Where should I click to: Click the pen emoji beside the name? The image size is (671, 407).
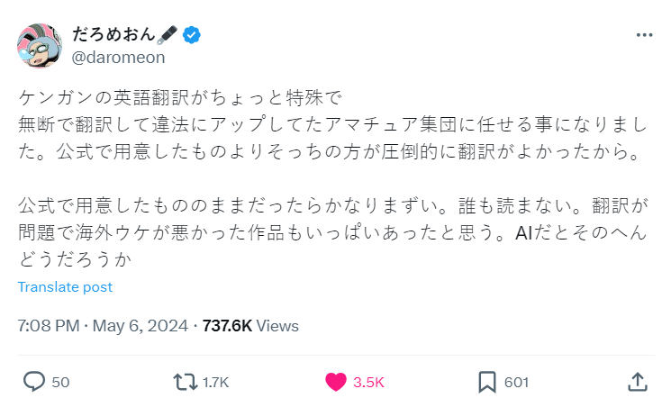(x=168, y=35)
